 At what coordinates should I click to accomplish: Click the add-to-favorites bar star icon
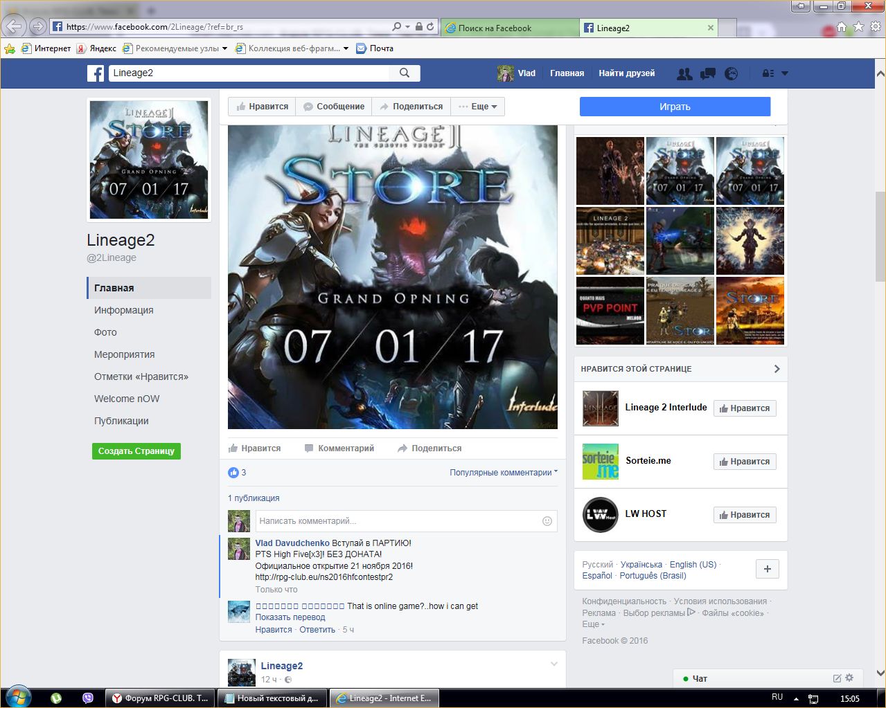[10, 48]
